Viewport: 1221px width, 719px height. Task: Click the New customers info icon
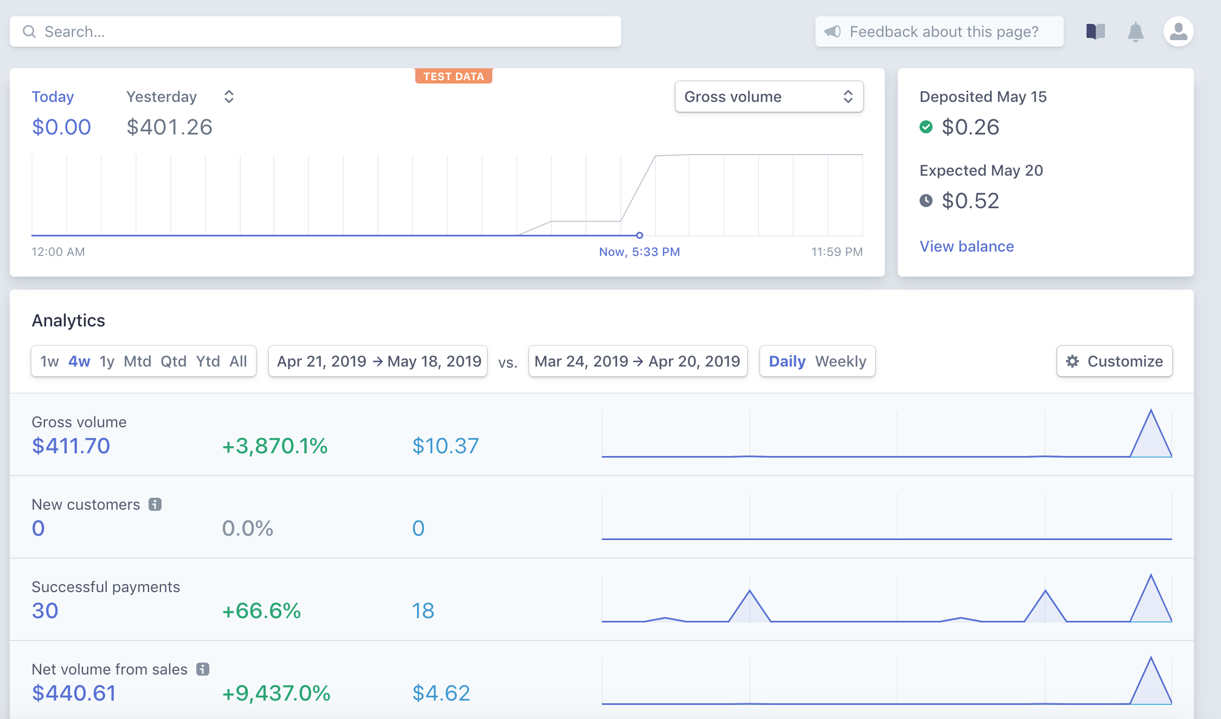point(155,504)
